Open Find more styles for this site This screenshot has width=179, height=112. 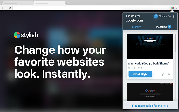click(x=150, y=106)
